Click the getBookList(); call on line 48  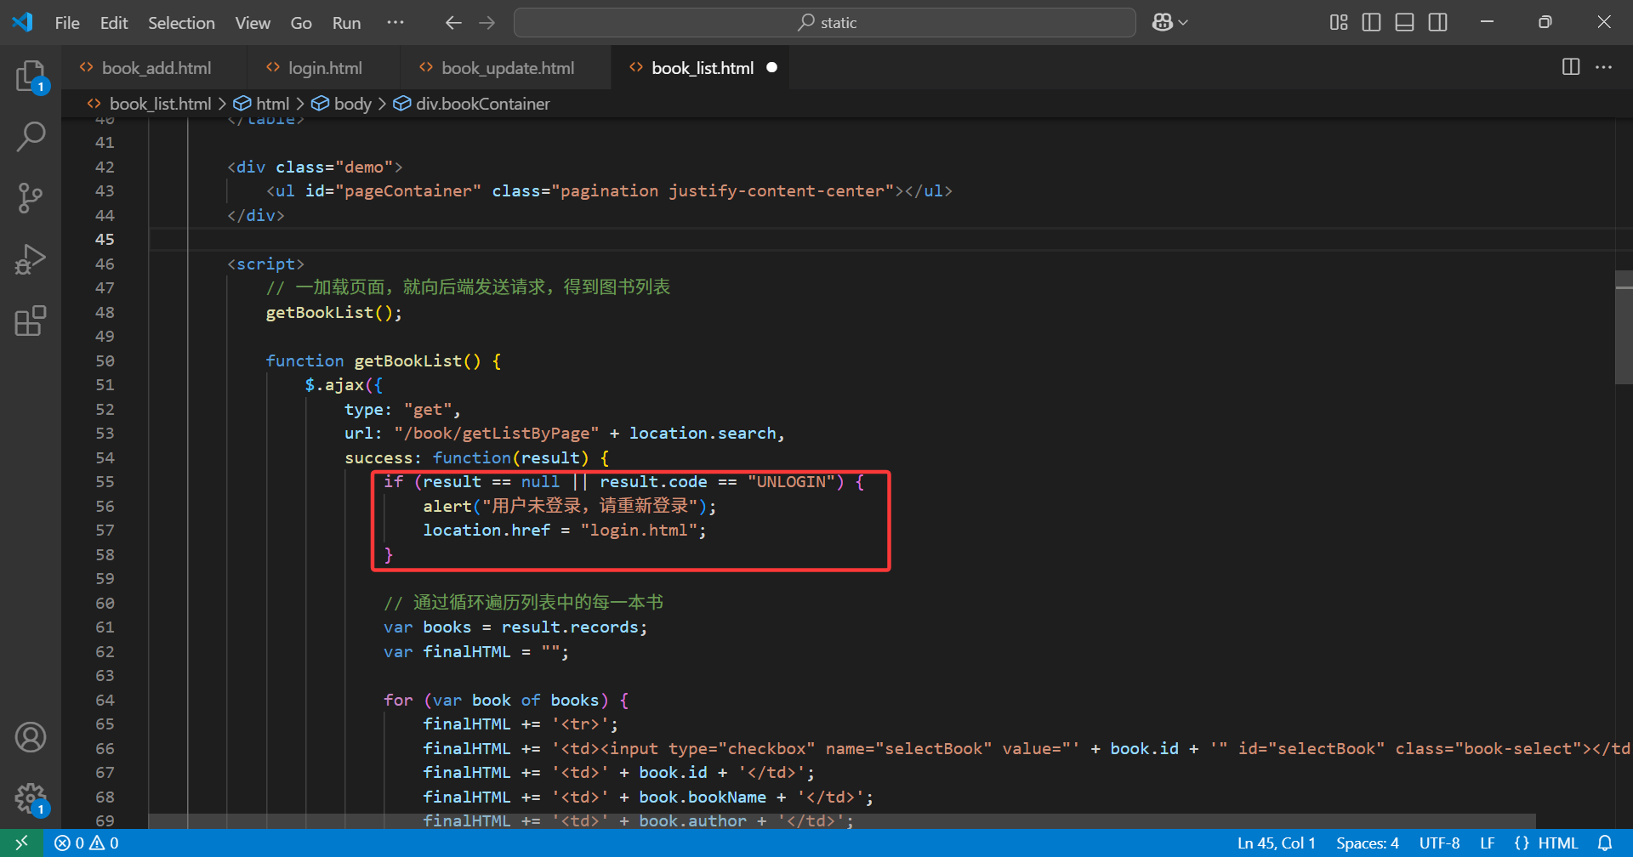click(334, 312)
